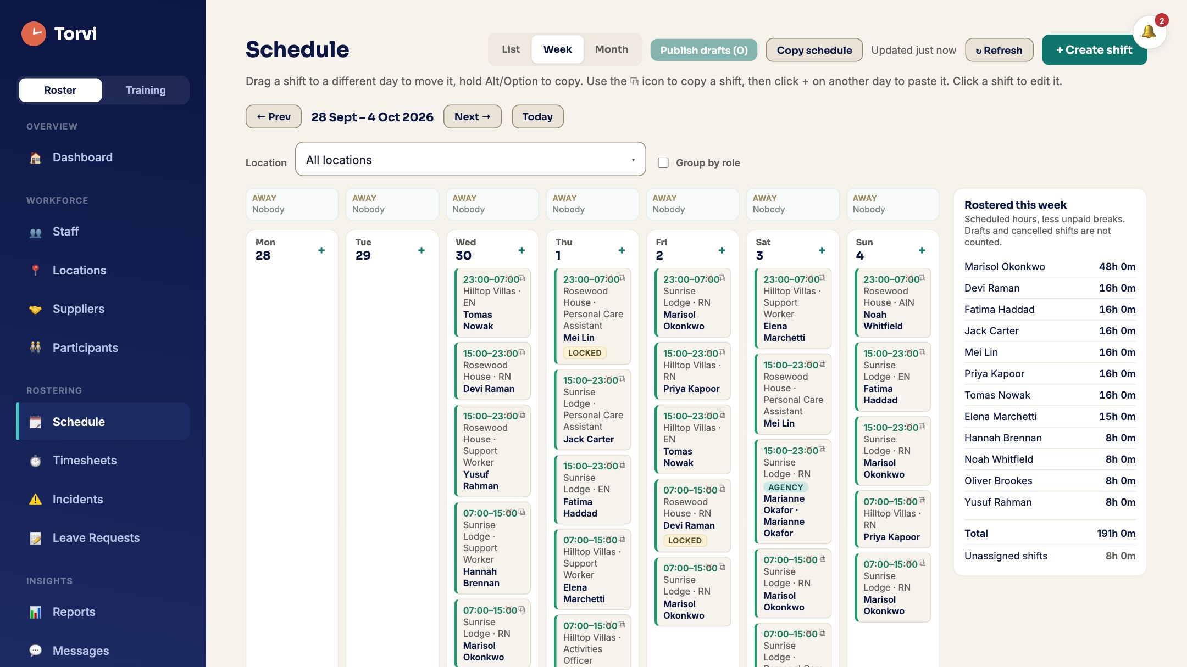The image size is (1187, 667).
Task: Jump to Today
Action: tap(537, 116)
